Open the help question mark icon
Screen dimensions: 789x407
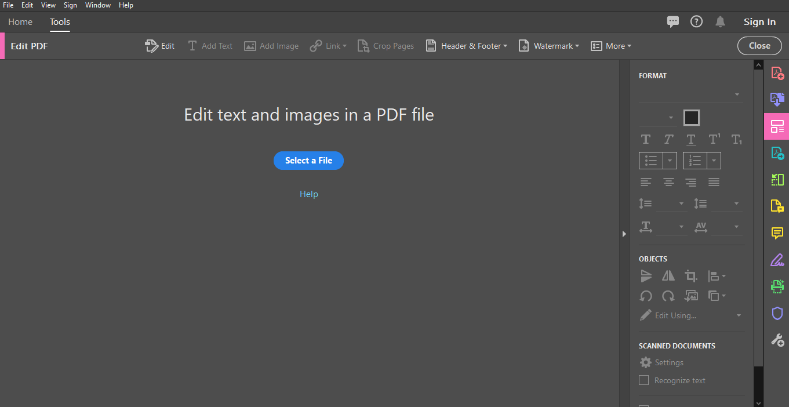tap(696, 21)
